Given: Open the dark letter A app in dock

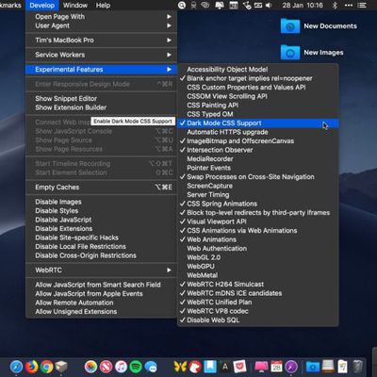Looking at the screenshot, I should [225, 367].
